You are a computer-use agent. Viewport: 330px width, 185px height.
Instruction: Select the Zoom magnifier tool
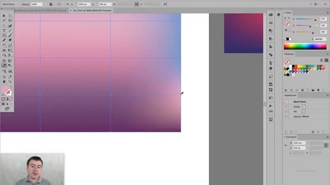pos(10,82)
